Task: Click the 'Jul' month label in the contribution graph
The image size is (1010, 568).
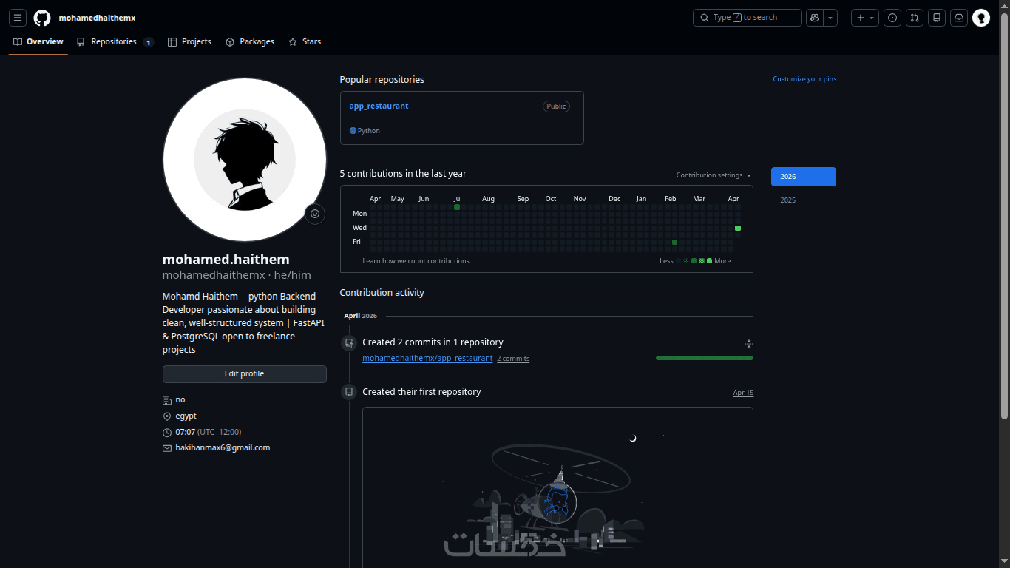Action: 458,199
